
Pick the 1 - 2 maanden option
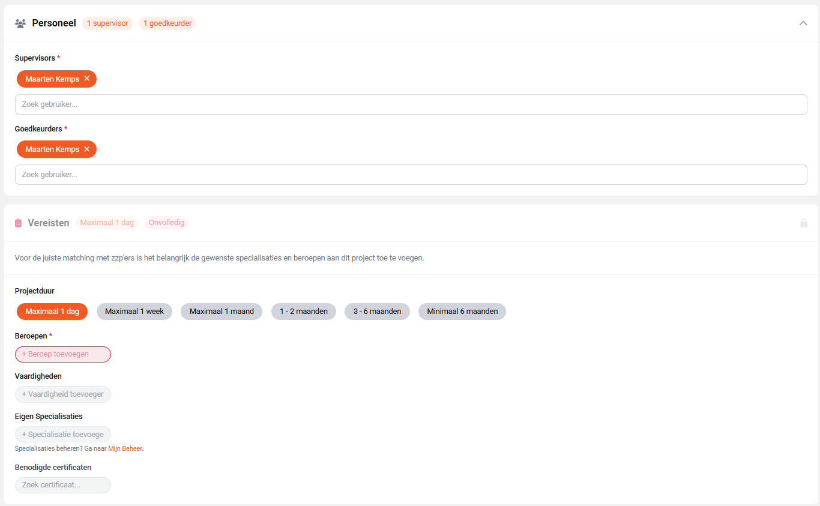pyautogui.click(x=304, y=312)
